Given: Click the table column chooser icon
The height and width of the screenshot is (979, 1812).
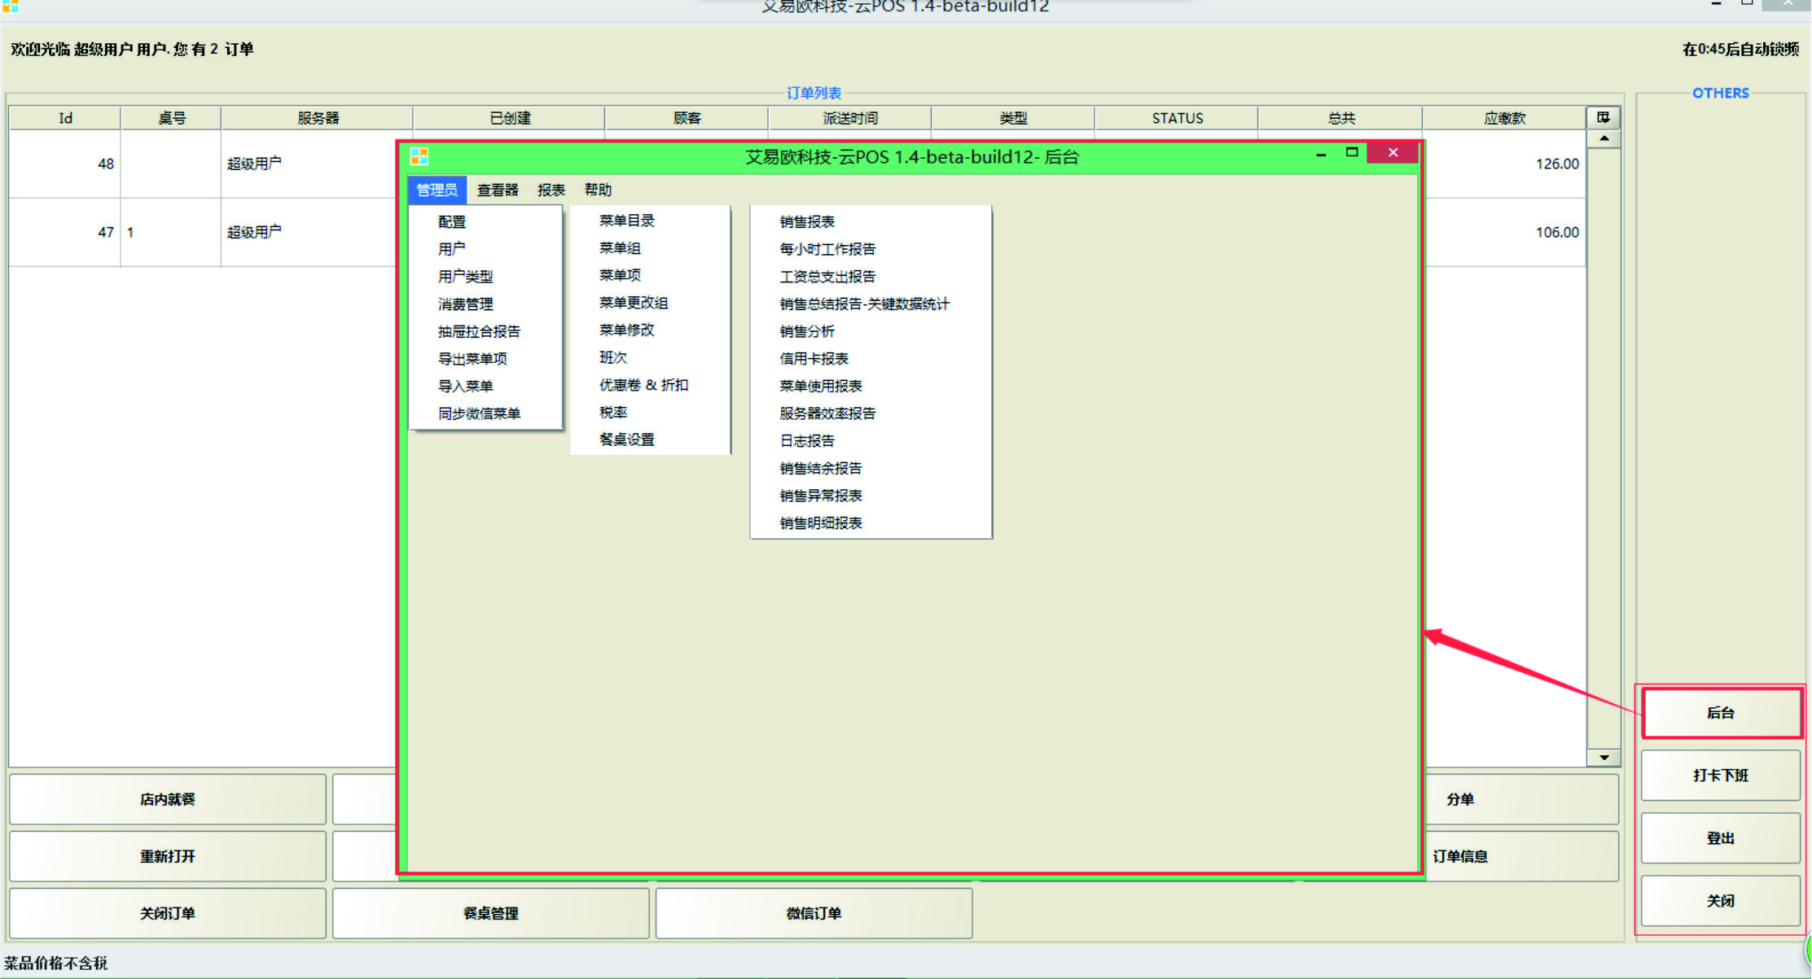Looking at the screenshot, I should [x=1603, y=118].
